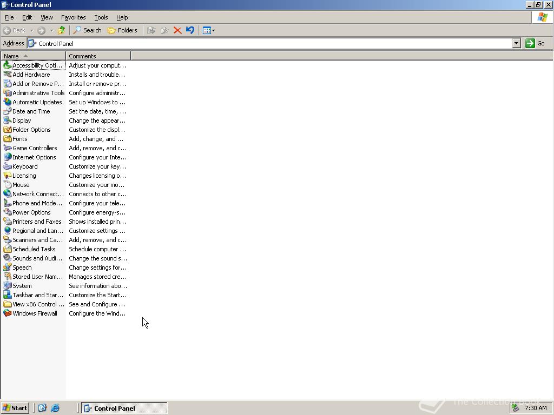
Task: Open the View x86 Control Panel folder icon
Action: coord(8,304)
